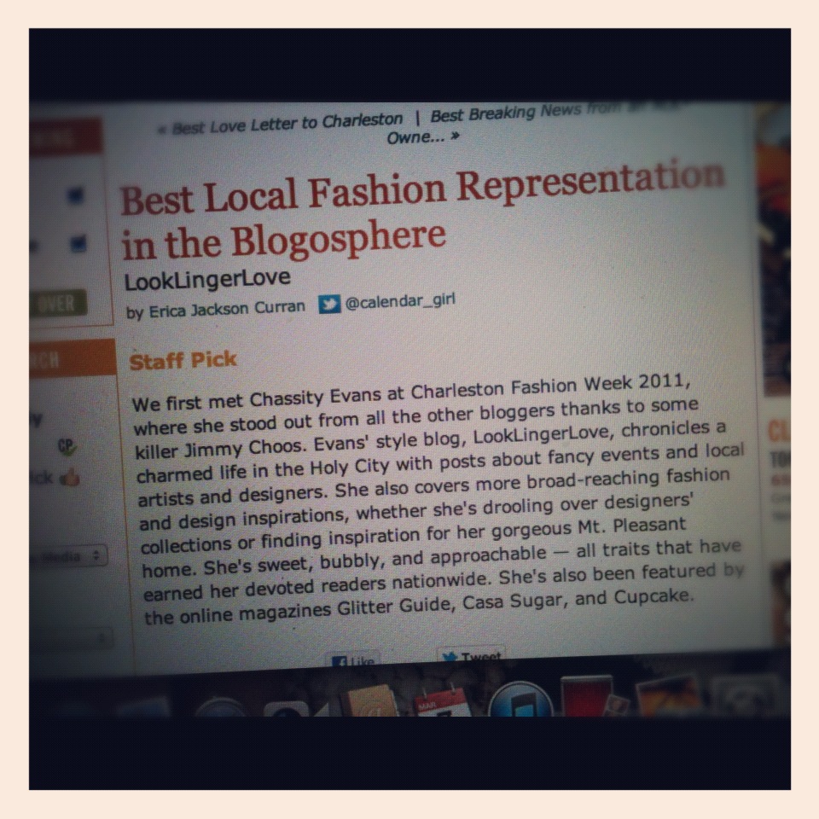The height and width of the screenshot is (819, 819).
Task: Open author link Erica Jackson Curran
Action: tap(227, 309)
